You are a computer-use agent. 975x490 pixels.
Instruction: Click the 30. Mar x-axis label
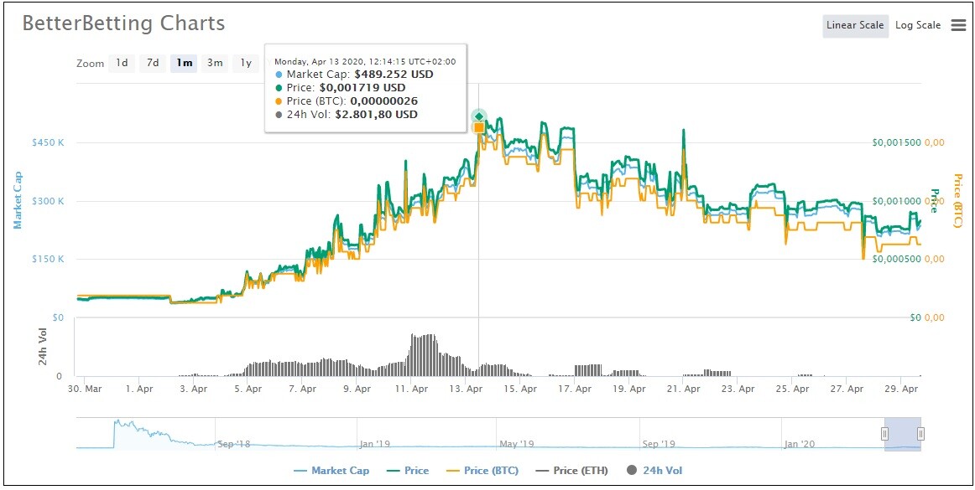coord(85,389)
